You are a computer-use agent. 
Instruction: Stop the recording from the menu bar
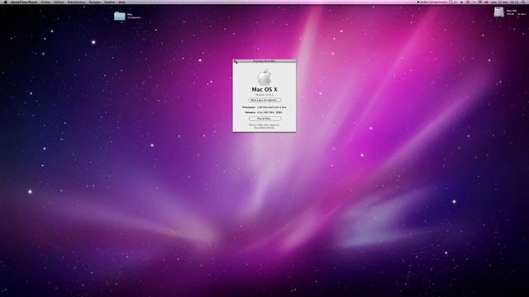[432, 2]
